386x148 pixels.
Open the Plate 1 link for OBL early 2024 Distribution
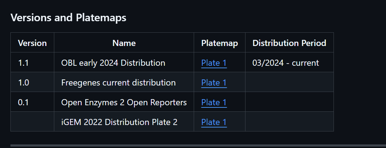214,63
